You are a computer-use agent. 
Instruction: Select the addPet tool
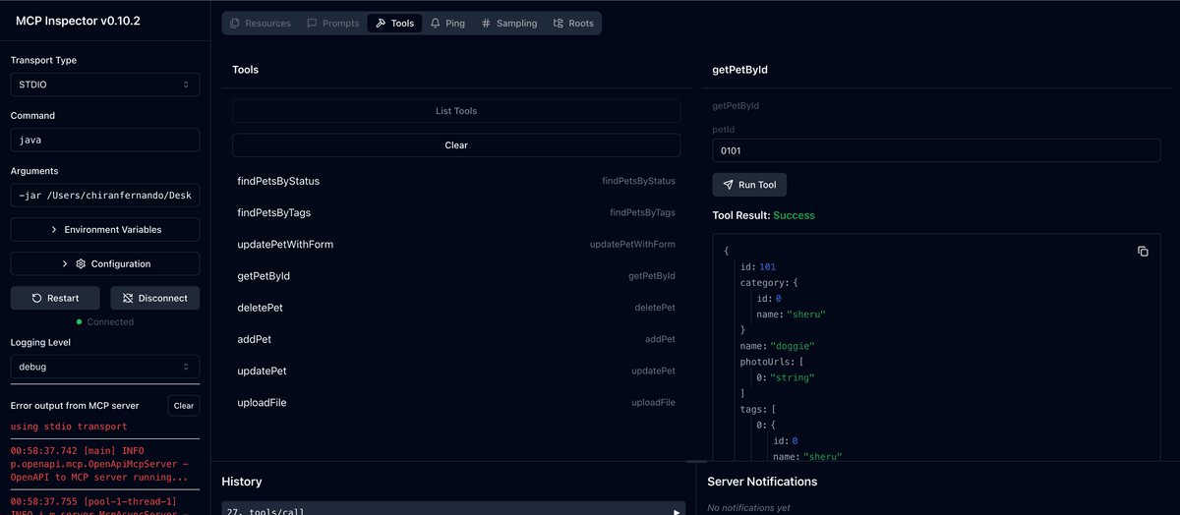tap(456, 339)
